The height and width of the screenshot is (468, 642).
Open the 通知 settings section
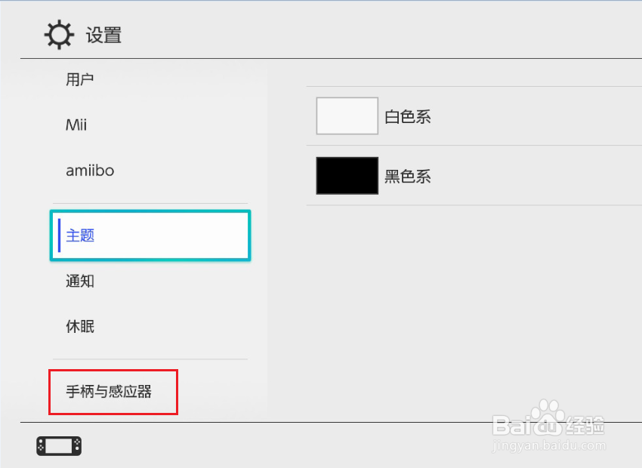[x=80, y=282]
